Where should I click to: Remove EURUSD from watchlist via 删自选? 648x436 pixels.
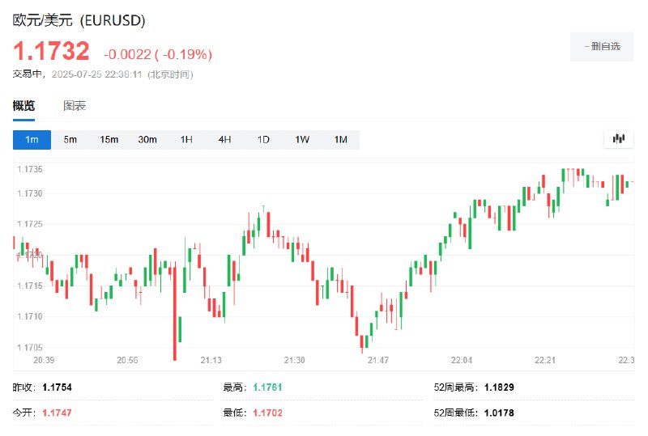coord(602,46)
